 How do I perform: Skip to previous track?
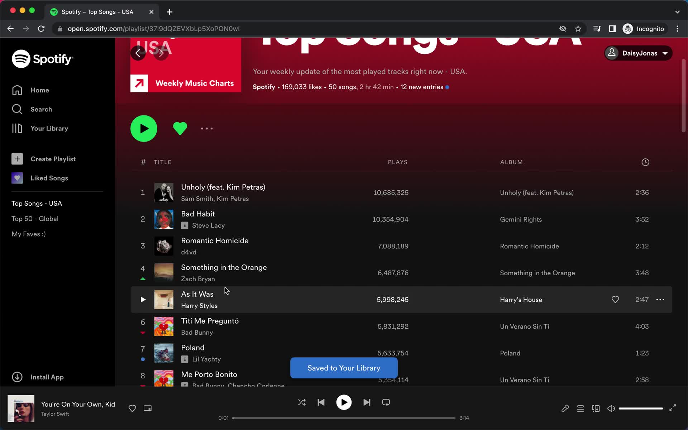coord(321,402)
